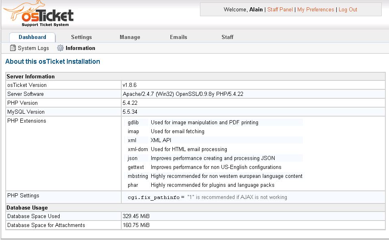Click 'Used for image manipulation and PDF printing'
Image resolution: width=389 pixels, height=240 pixels.
204,123
